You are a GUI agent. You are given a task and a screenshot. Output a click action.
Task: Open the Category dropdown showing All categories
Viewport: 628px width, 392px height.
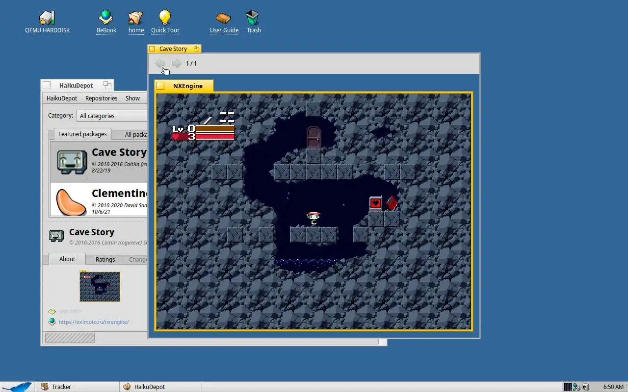(112, 116)
